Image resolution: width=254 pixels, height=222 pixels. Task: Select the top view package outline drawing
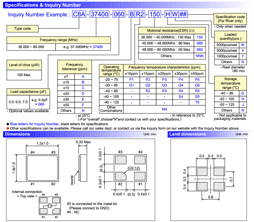pos(42,167)
